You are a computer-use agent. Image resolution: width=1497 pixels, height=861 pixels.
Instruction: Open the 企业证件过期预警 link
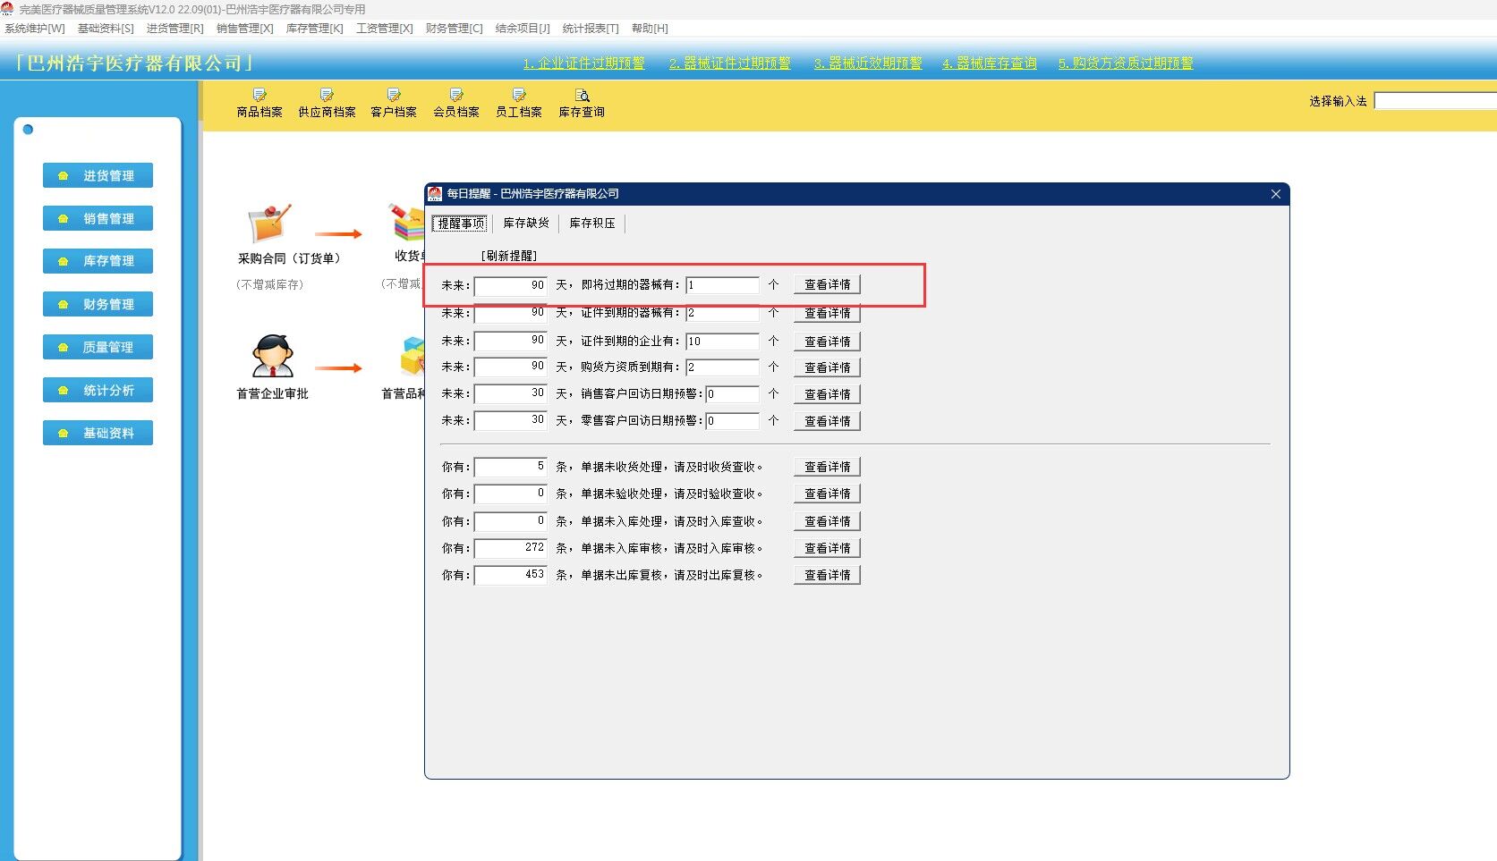583,63
